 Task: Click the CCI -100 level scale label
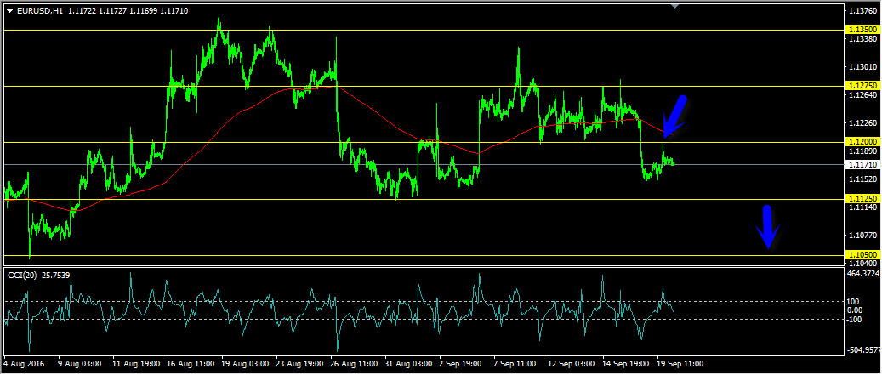click(856, 320)
